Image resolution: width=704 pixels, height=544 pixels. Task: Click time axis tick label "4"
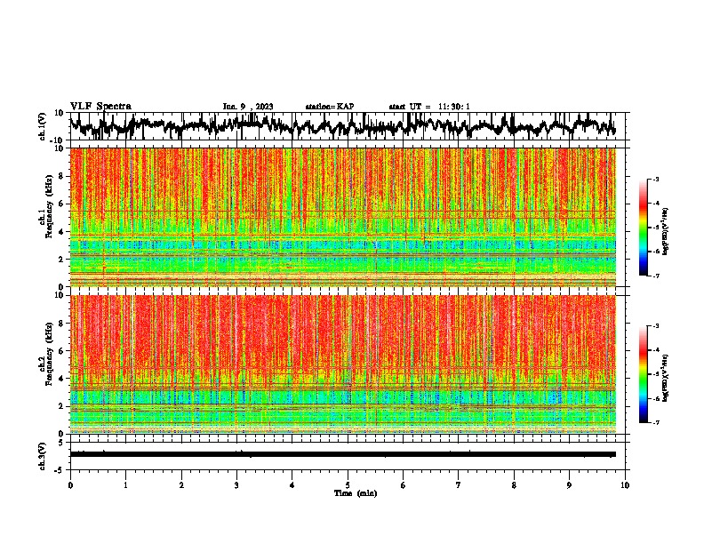[292, 485]
